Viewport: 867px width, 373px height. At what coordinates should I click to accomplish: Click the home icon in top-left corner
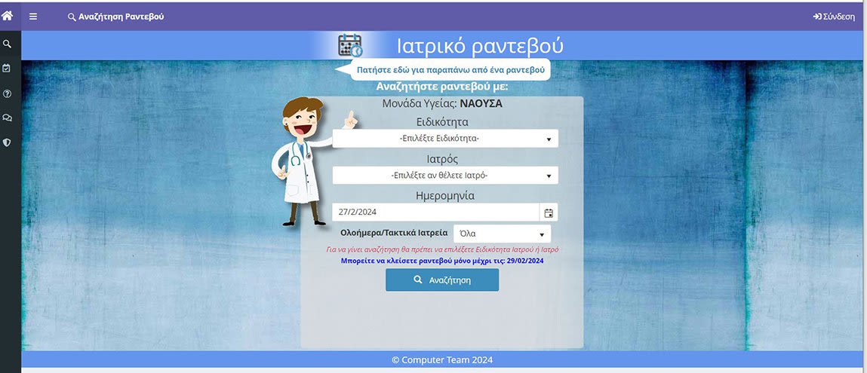(8, 15)
